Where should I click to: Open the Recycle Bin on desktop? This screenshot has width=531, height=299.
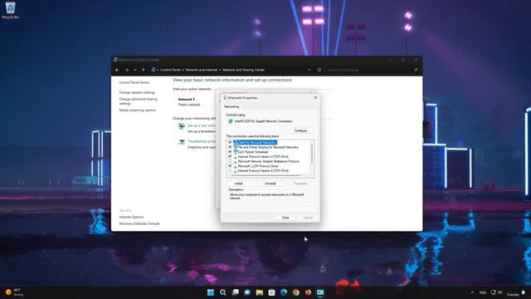point(10,10)
